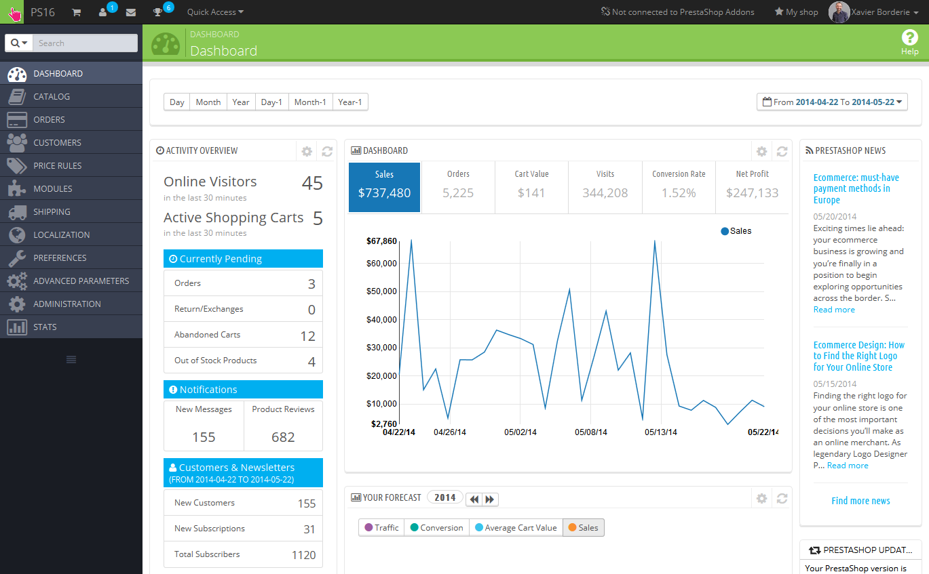Click the green dashboard gauge icon
The width and height of the screenshot is (929, 574).
point(166,44)
